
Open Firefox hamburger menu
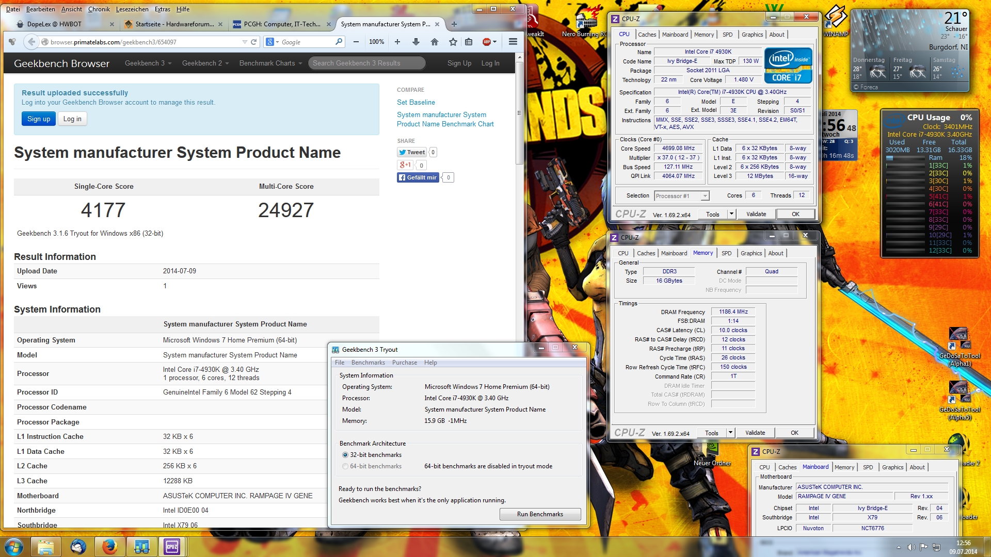click(513, 42)
